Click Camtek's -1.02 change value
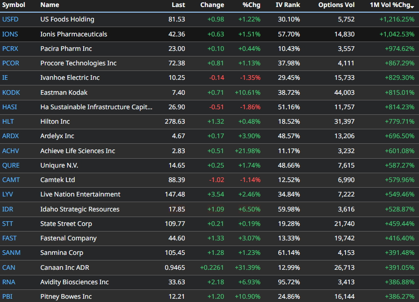Screen dimensions: 419x302 pyautogui.click(x=217, y=180)
